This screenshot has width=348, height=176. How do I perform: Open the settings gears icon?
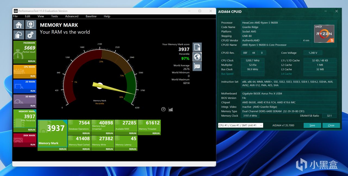pos(31,35)
